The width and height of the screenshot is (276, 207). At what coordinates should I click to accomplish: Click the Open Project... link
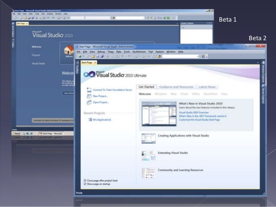tap(101, 102)
